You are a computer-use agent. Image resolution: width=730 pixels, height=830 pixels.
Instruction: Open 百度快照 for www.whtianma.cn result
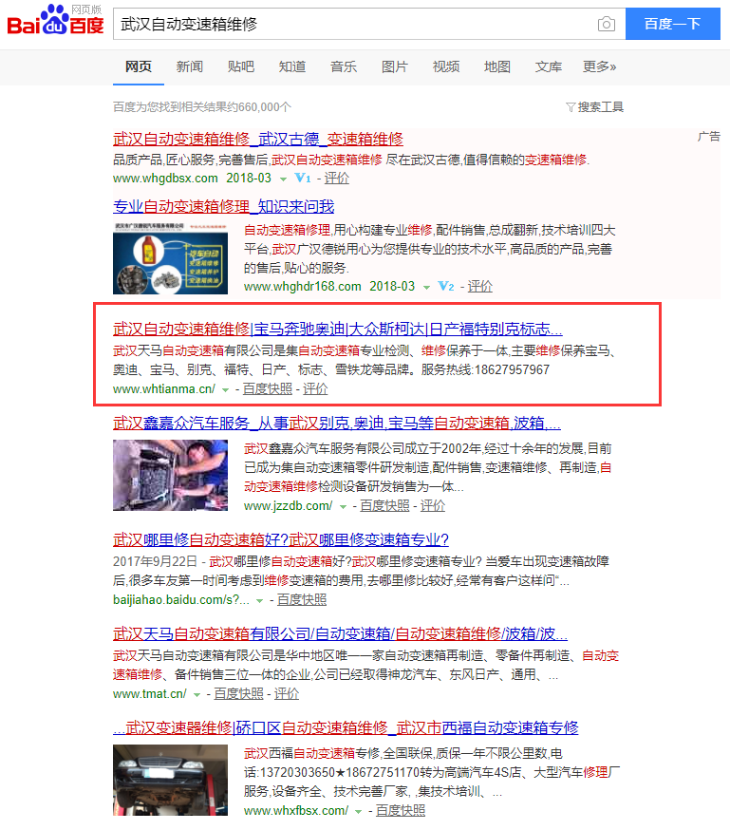[x=267, y=388]
